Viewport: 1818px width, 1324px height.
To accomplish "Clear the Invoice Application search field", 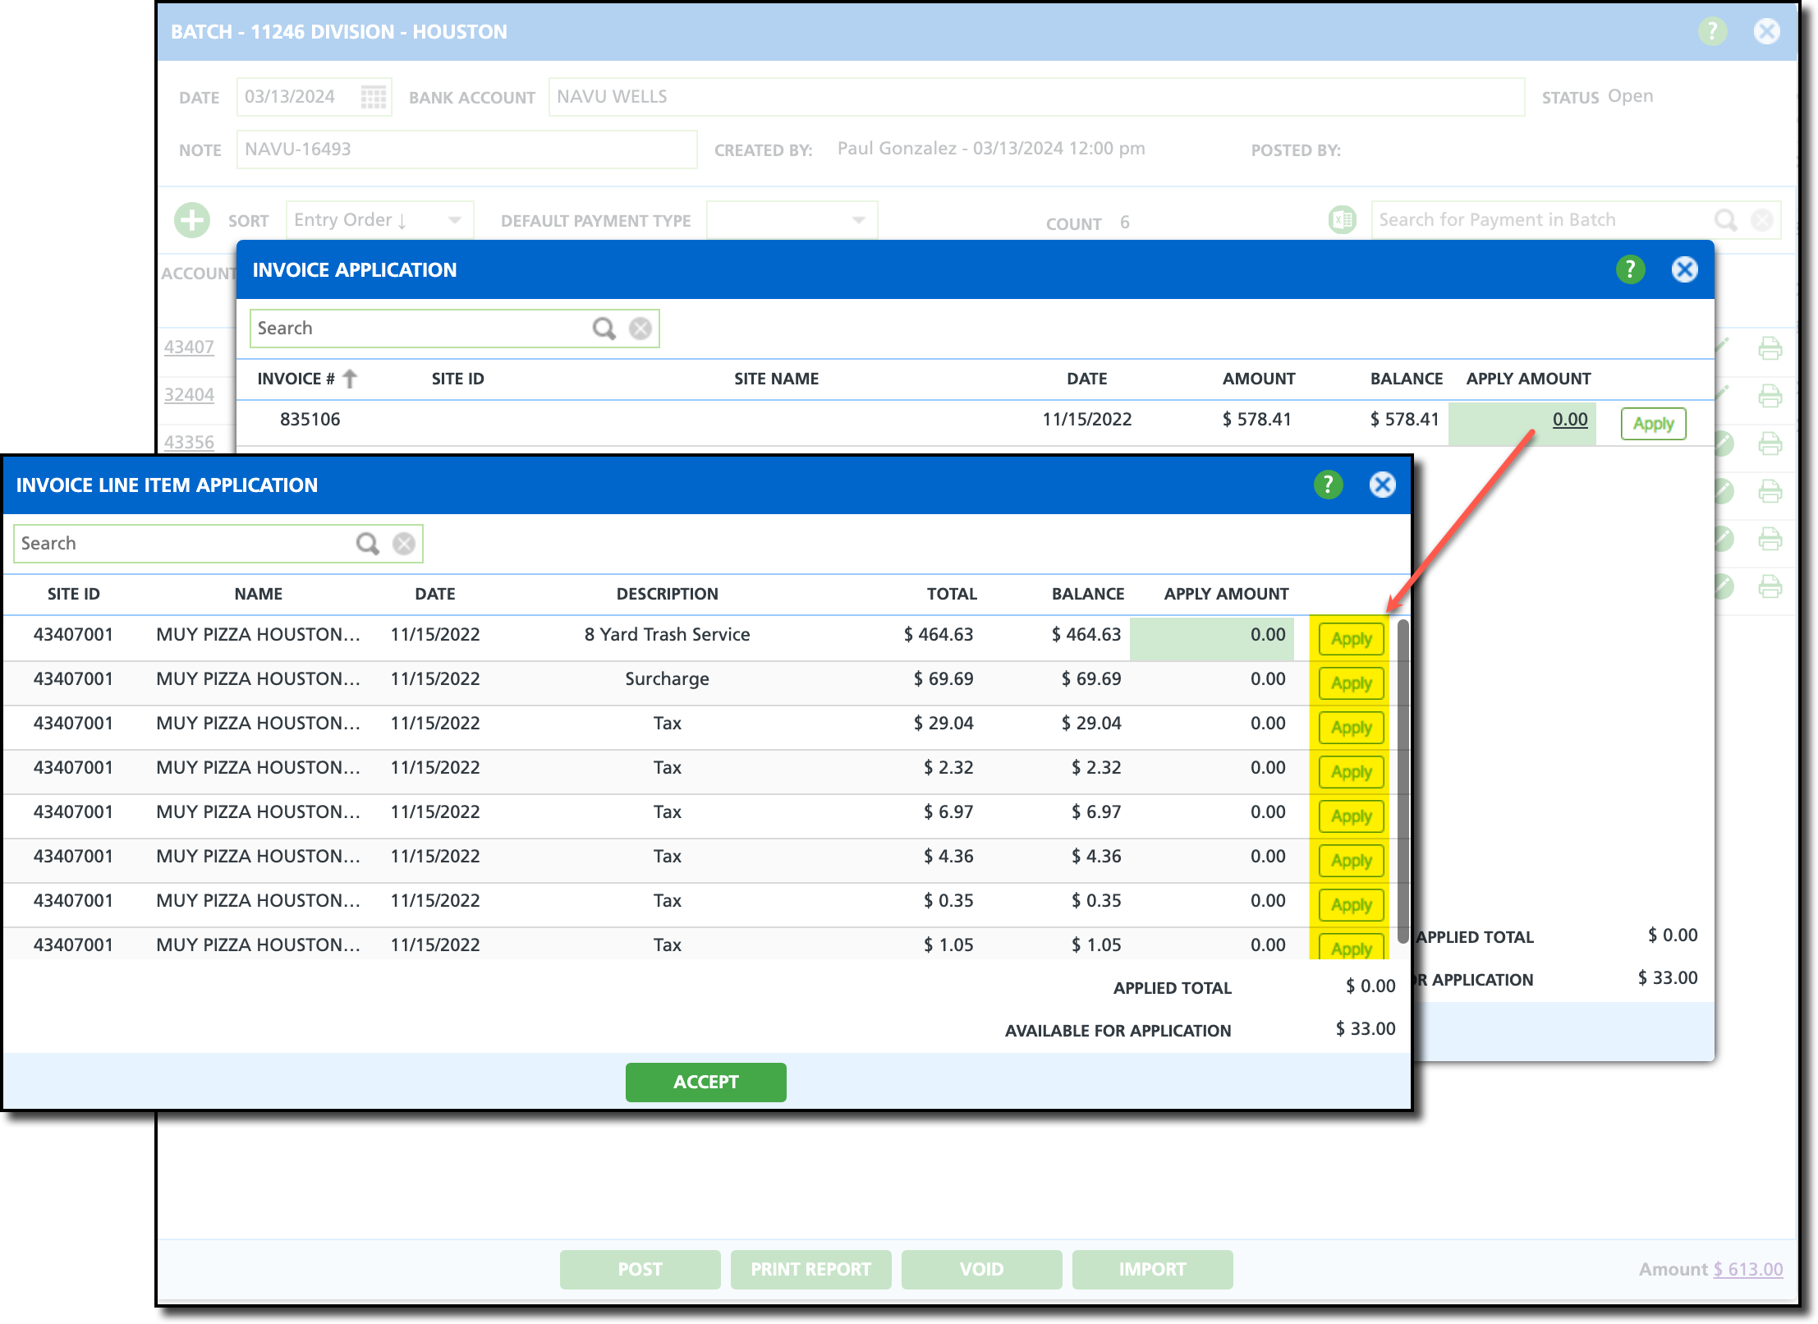I will click(640, 329).
